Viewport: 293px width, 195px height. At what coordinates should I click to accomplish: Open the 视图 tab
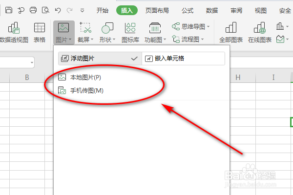260,10
